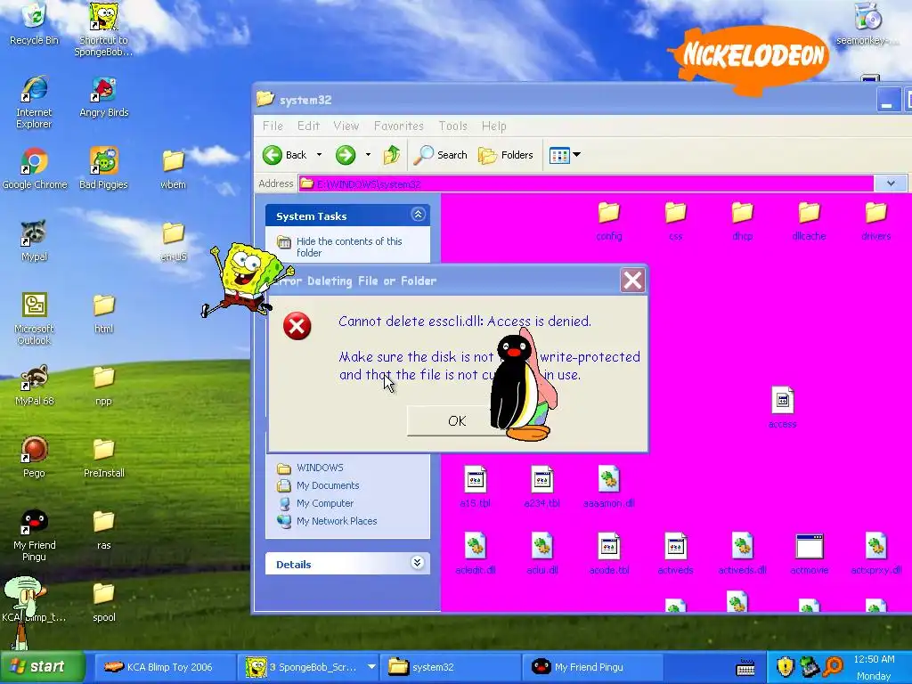Switch to My Friend Pingu taskbar button
The width and height of the screenshot is (912, 684).
[x=593, y=667]
